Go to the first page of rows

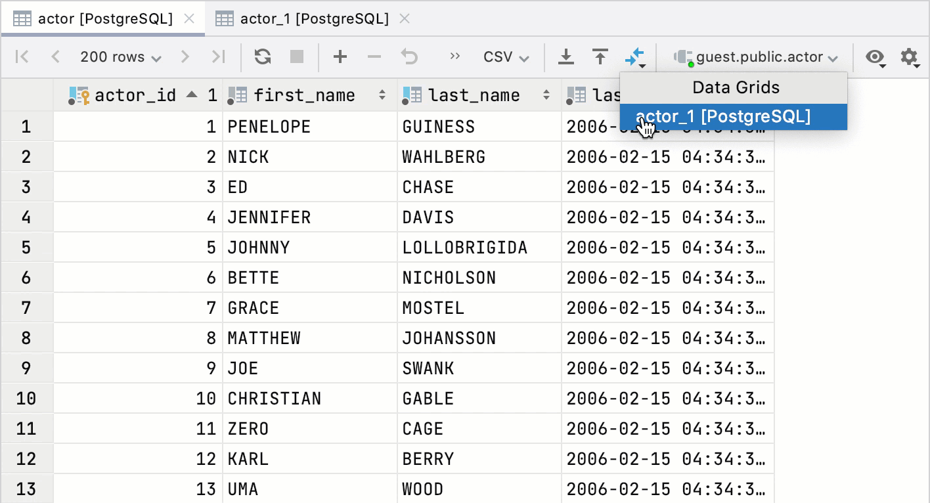click(22, 57)
